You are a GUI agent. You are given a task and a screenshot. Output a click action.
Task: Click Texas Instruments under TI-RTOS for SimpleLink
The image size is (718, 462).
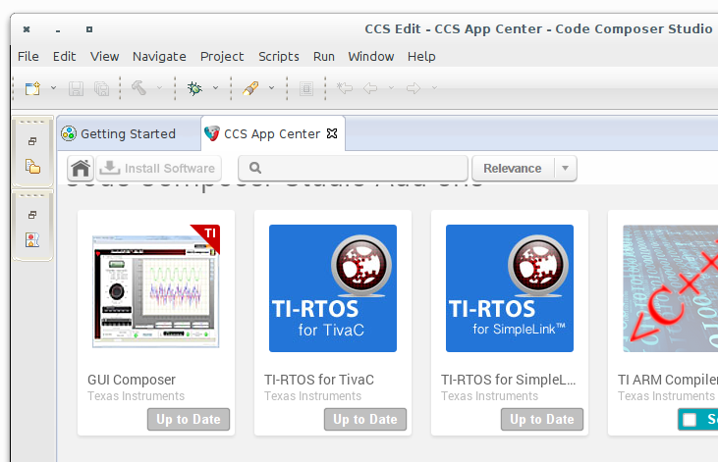click(x=489, y=396)
